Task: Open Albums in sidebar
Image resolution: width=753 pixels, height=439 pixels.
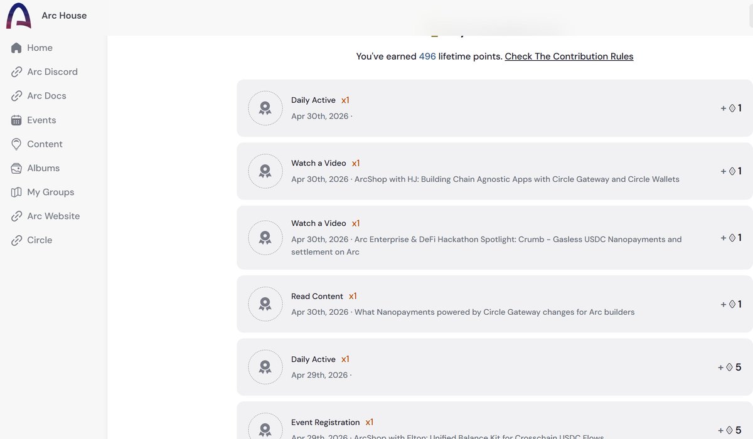Action: [x=43, y=168]
